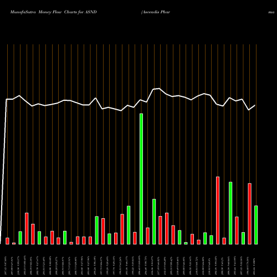Click the highest peak of the white price line
277x277 pixels.
(x=159, y=89)
